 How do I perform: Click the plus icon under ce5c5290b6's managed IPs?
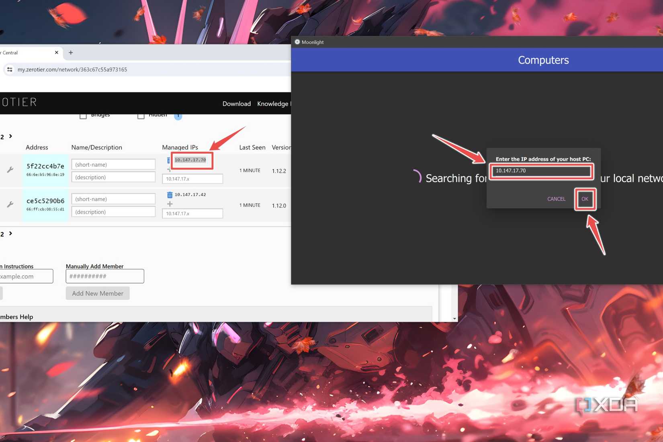170,204
